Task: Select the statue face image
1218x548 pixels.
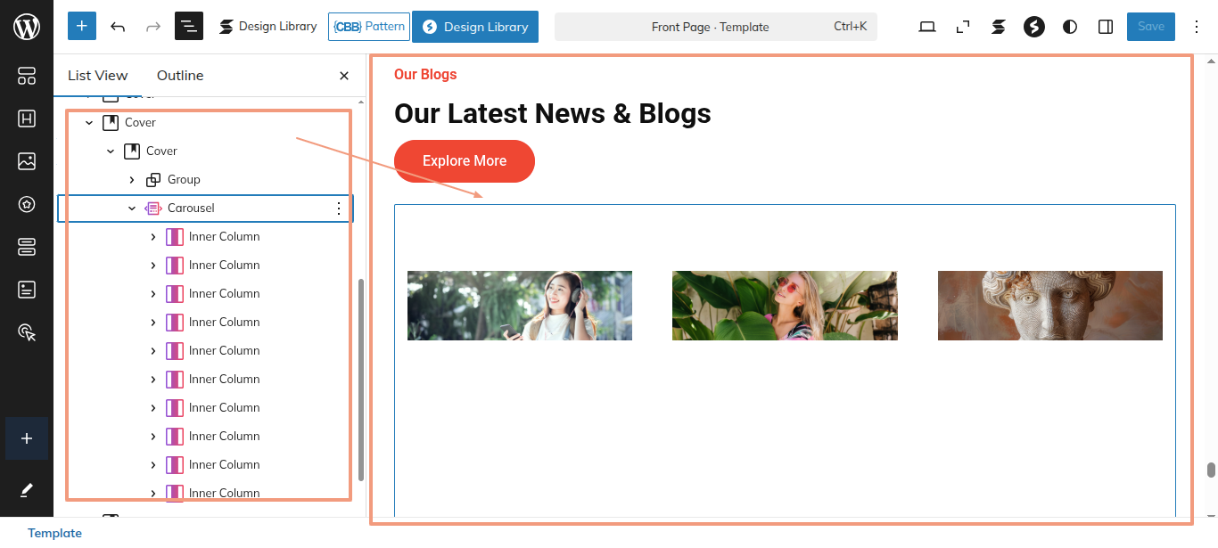Action: 1050,306
